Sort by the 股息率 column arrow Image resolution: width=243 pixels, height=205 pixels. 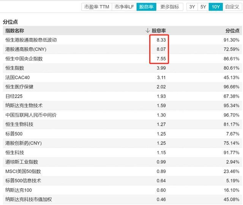pyautogui.click(x=148, y=30)
